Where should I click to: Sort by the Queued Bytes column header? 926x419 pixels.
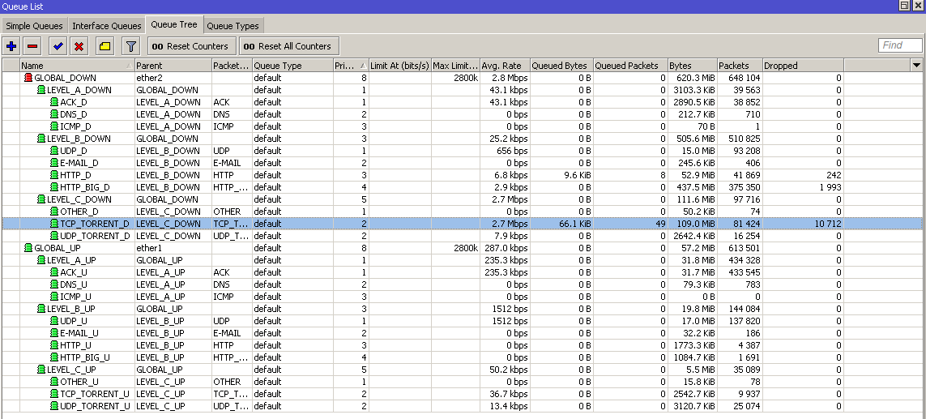[561, 66]
